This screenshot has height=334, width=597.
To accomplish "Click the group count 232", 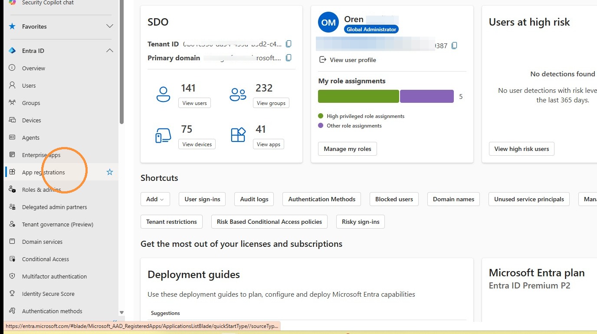I will (x=264, y=88).
